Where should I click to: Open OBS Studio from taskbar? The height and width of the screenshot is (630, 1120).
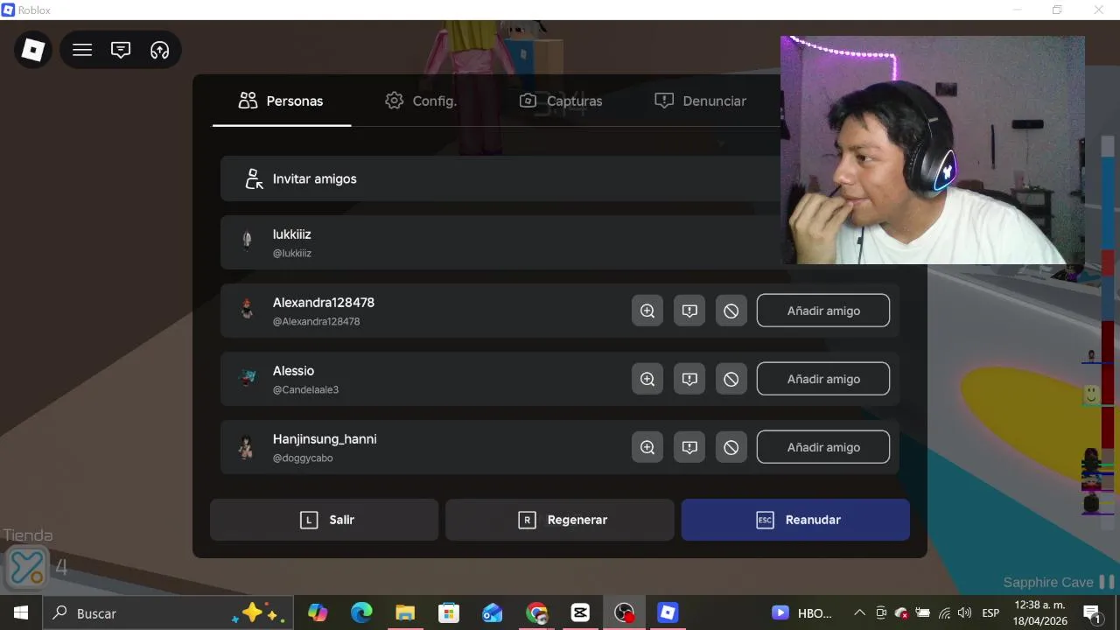tap(624, 612)
